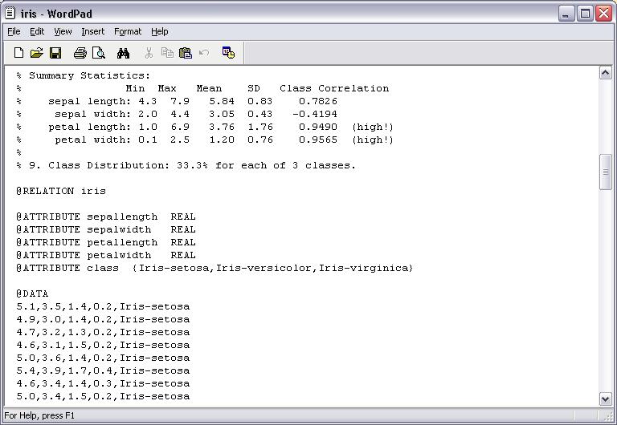Click the Undo arrow icon
Viewport: 617px width, 425px height.
click(204, 53)
